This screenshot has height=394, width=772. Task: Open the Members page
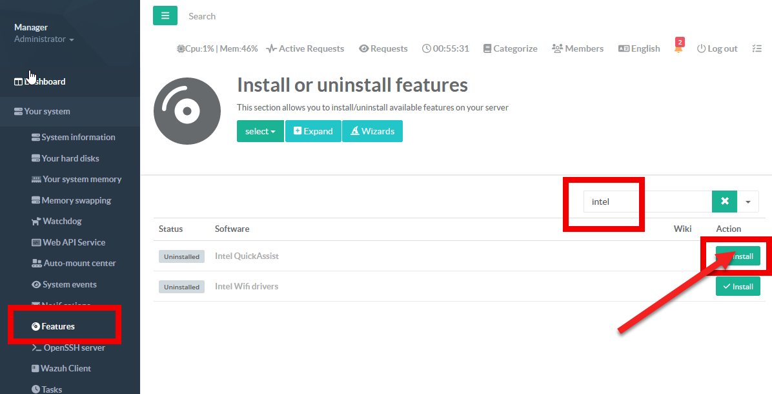tap(578, 48)
